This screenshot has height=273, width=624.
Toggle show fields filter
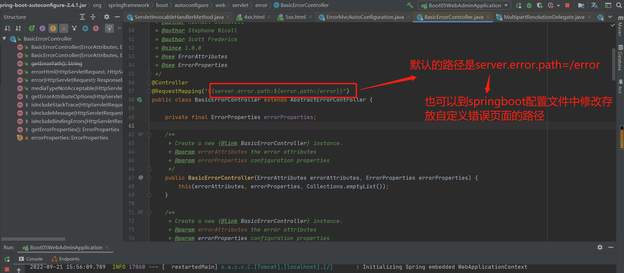[53, 28]
